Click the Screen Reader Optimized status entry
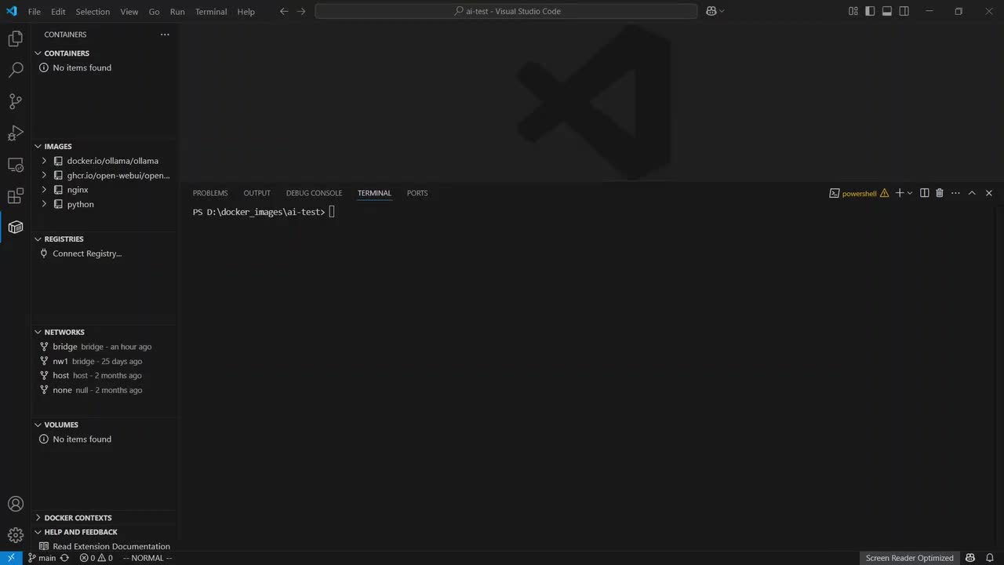This screenshot has height=565, width=1004. coord(909,558)
